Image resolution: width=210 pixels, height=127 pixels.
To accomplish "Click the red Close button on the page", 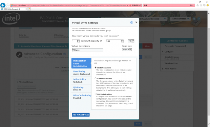I will click(x=147, y=46).
